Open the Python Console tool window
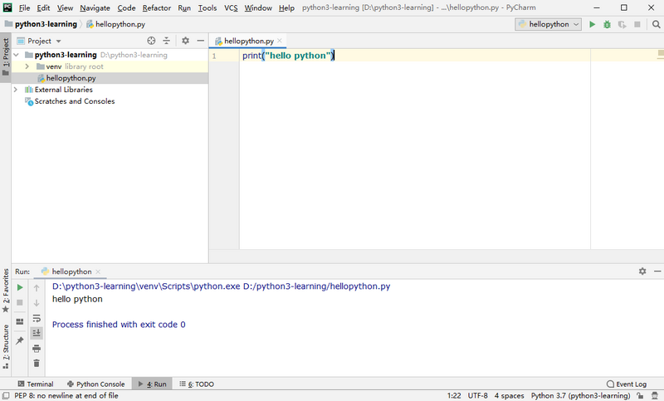 (x=95, y=384)
